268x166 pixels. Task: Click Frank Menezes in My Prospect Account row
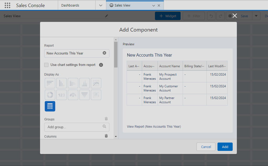(150, 76)
